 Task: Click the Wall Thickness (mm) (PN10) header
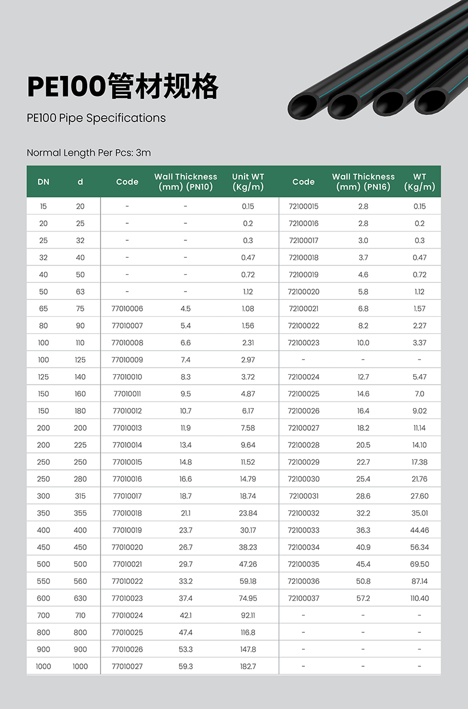pyautogui.click(x=185, y=182)
